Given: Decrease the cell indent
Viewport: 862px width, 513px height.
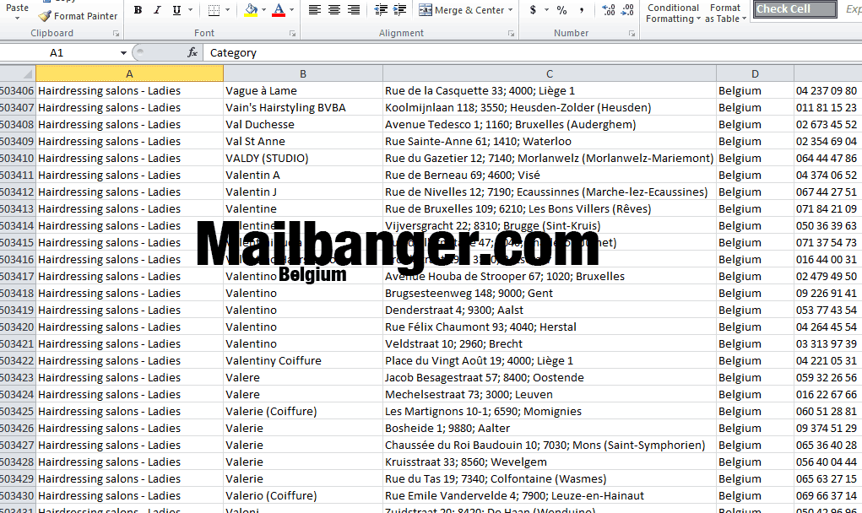Looking at the screenshot, I should click(x=381, y=10).
